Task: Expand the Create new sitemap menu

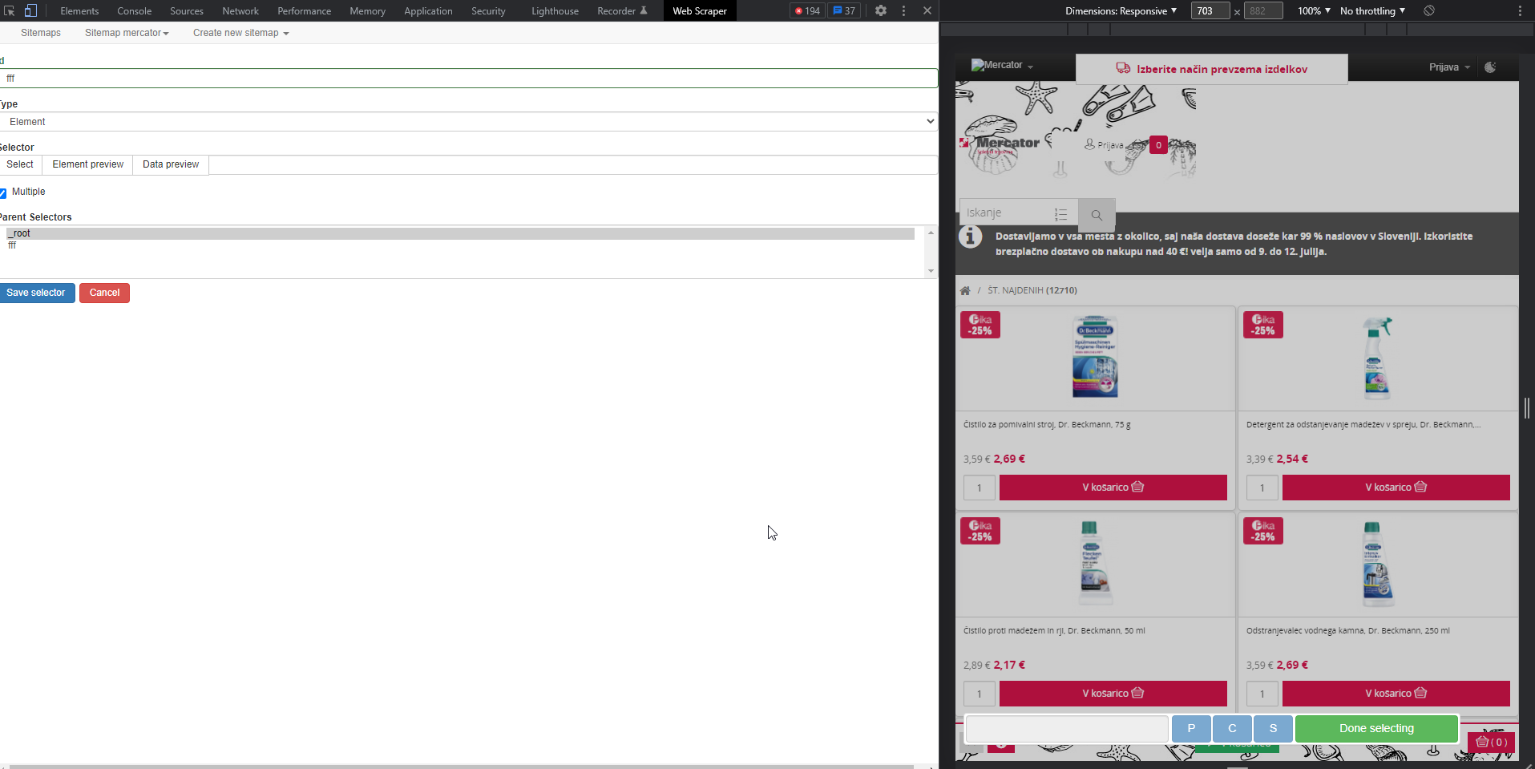Action: (x=240, y=33)
